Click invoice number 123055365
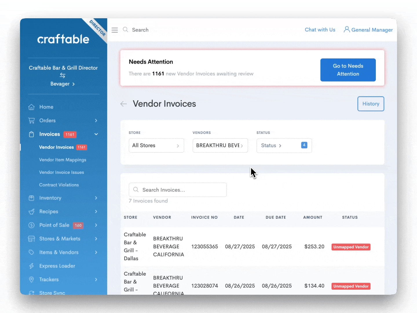417x313 pixels. point(205,247)
